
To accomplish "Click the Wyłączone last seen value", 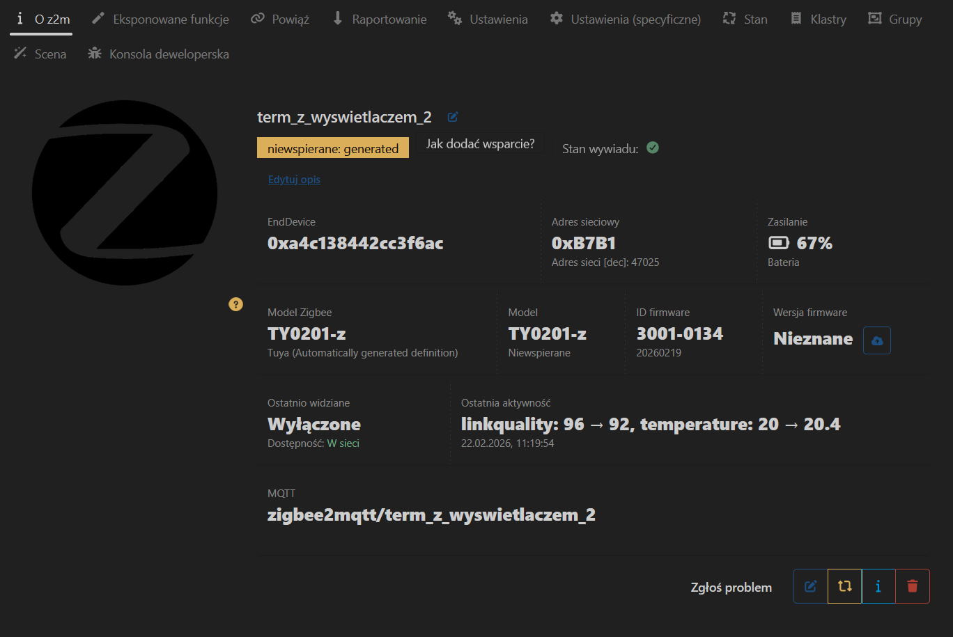I will click(x=314, y=424).
